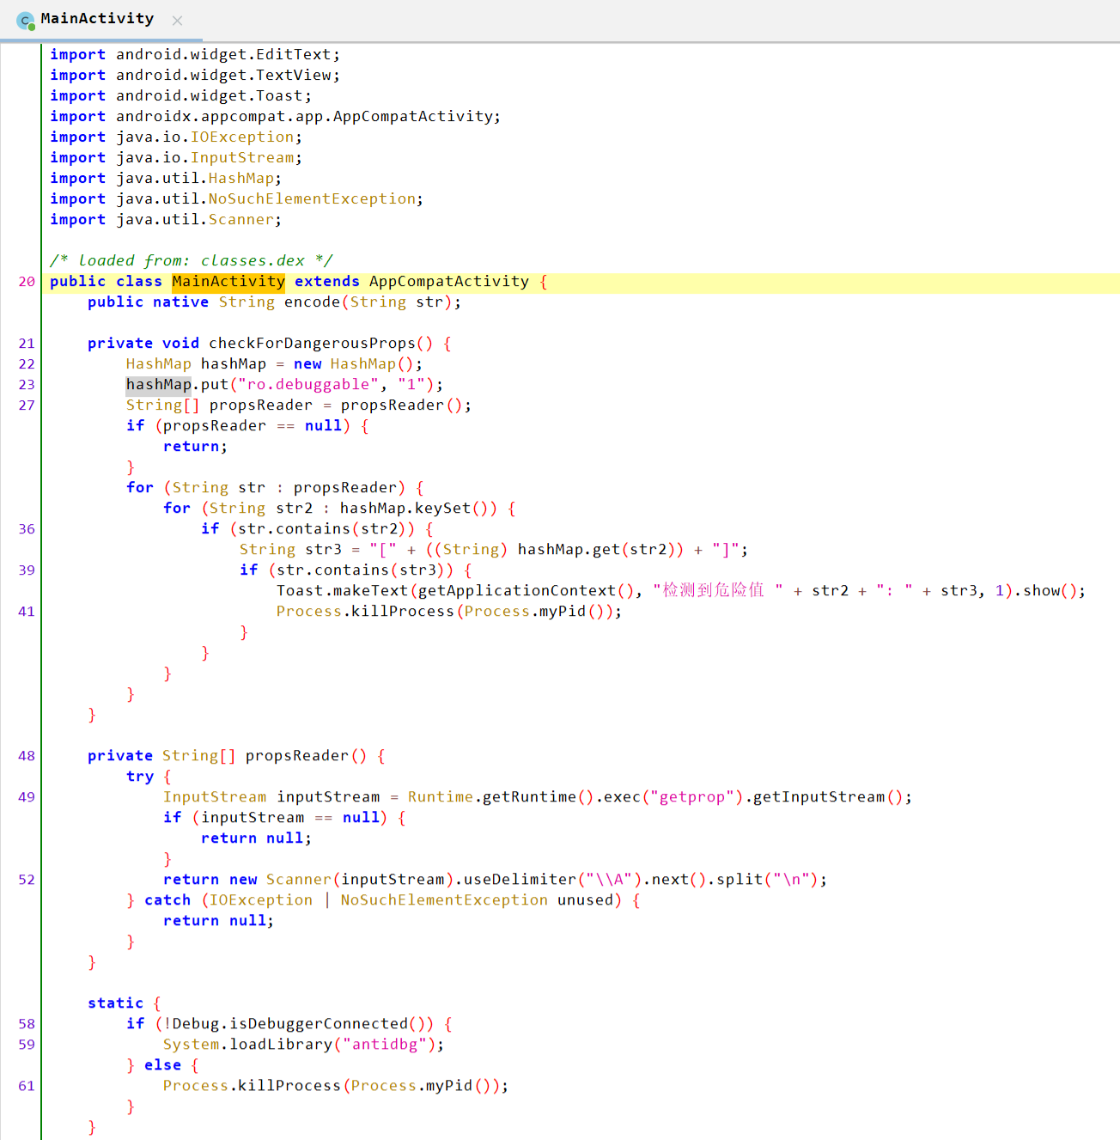The width and height of the screenshot is (1120, 1140).
Task: Click the "antidbg" library name string
Action: pos(384,1045)
